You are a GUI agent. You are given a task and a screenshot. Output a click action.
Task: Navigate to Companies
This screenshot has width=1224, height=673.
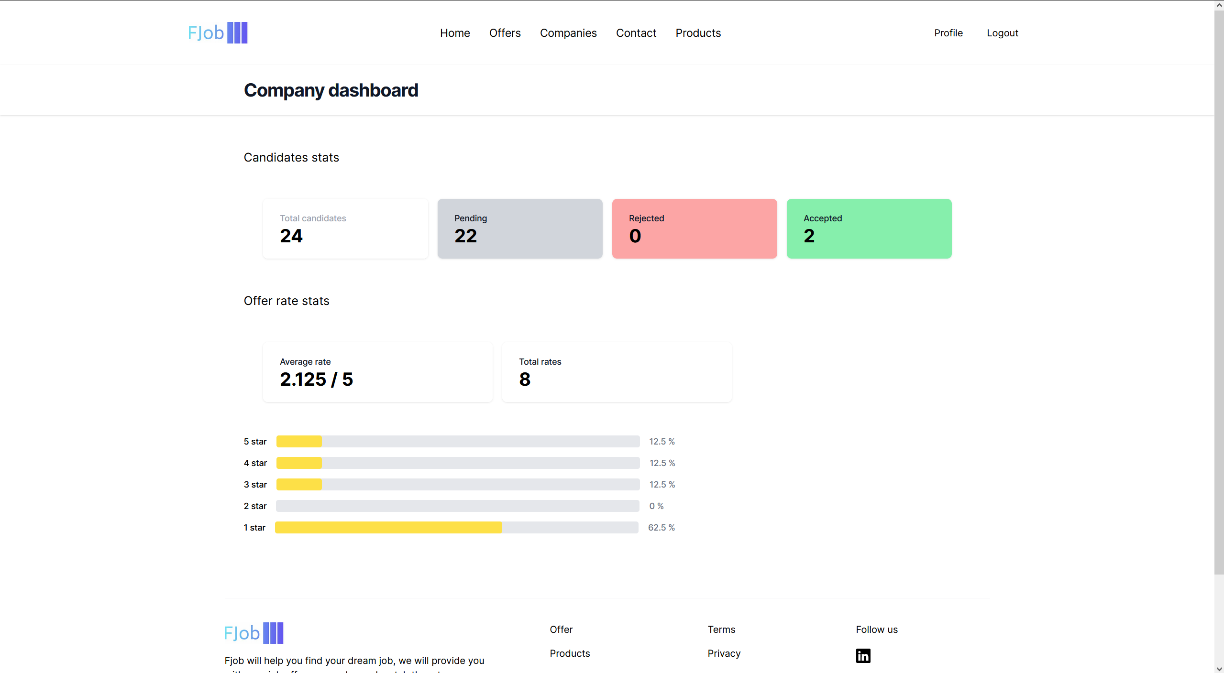568,33
